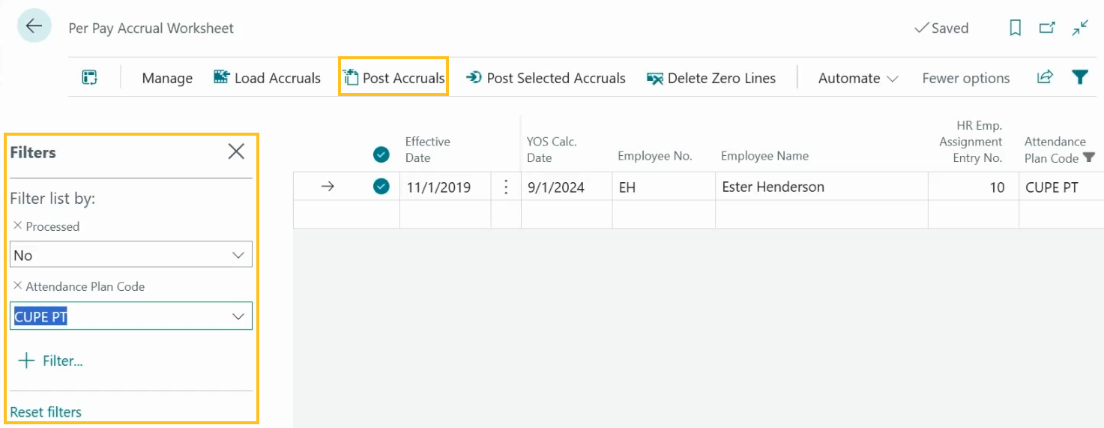The width and height of the screenshot is (1104, 428).
Task: Click the Effective Date cell 11/1/2019
Action: click(x=438, y=187)
